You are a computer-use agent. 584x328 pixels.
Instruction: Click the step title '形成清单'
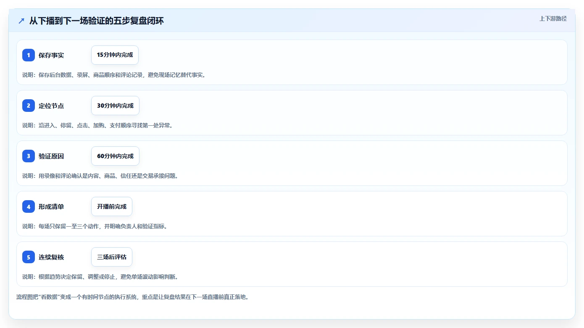[x=51, y=206]
